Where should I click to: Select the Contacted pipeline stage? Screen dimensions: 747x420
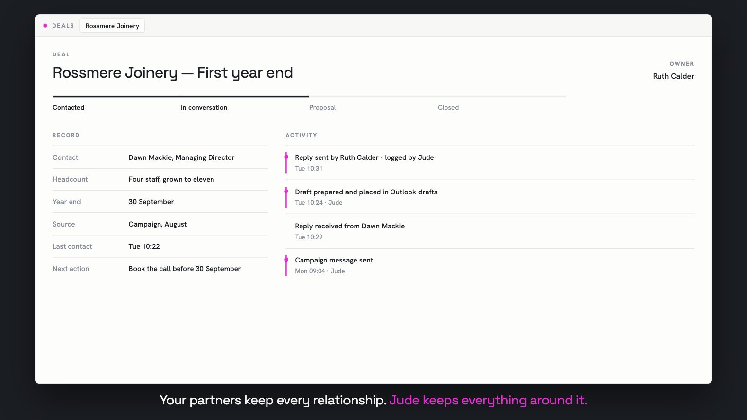69,107
